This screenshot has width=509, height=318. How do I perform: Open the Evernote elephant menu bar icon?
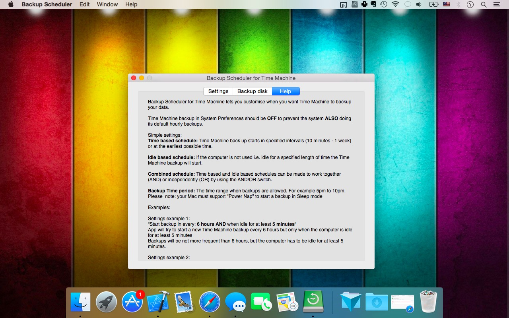point(373,4)
